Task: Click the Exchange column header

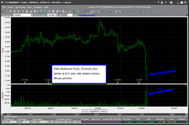Action: click(x=22, y=119)
